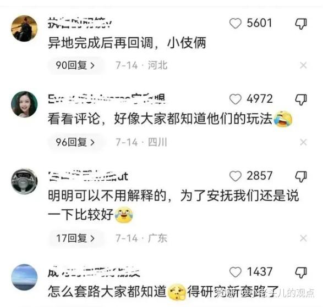Expand the 17回复 replies
Screen dimensions: 323x307
75,238
